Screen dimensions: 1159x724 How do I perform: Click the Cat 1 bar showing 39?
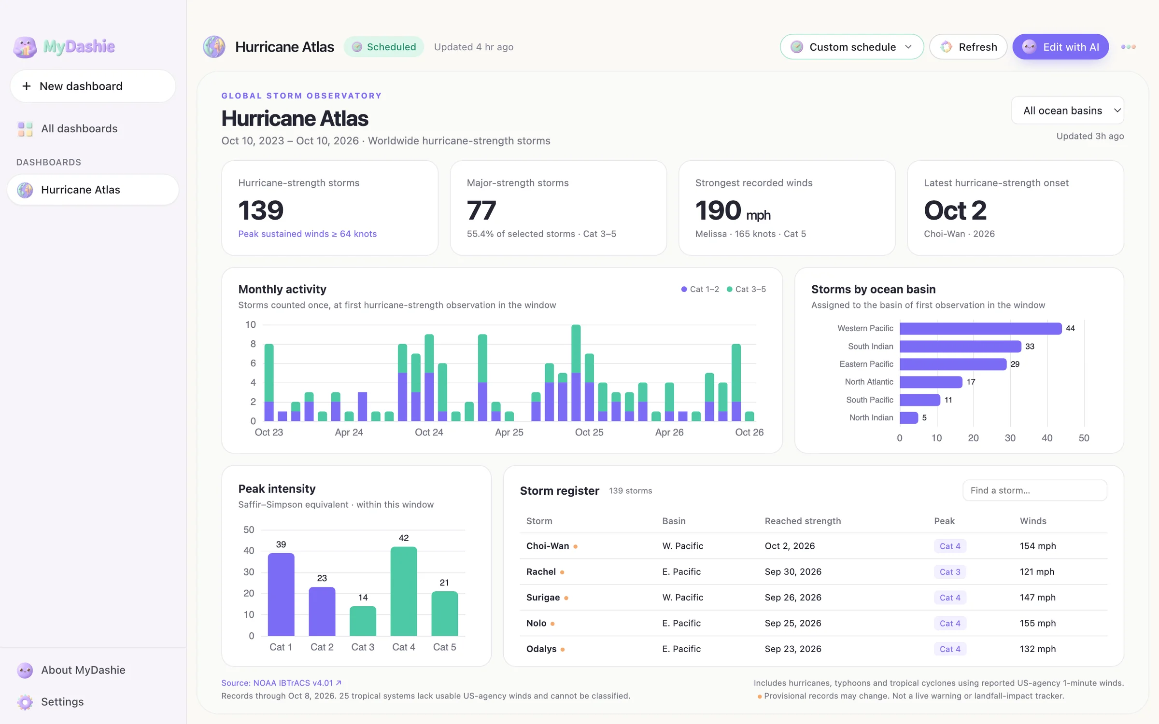281,594
